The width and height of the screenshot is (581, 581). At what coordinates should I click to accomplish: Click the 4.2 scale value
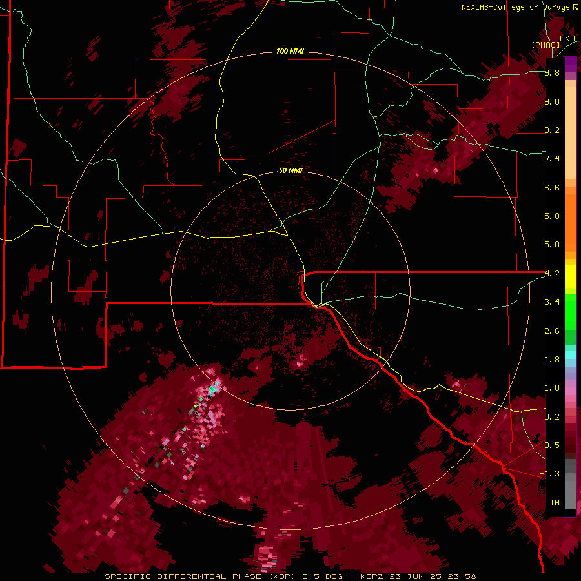(x=552, y=274)
